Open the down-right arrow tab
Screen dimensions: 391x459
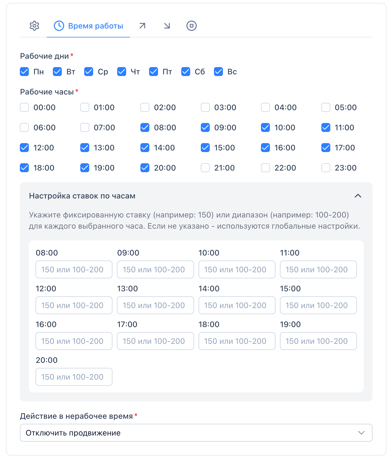click(167, 26)
